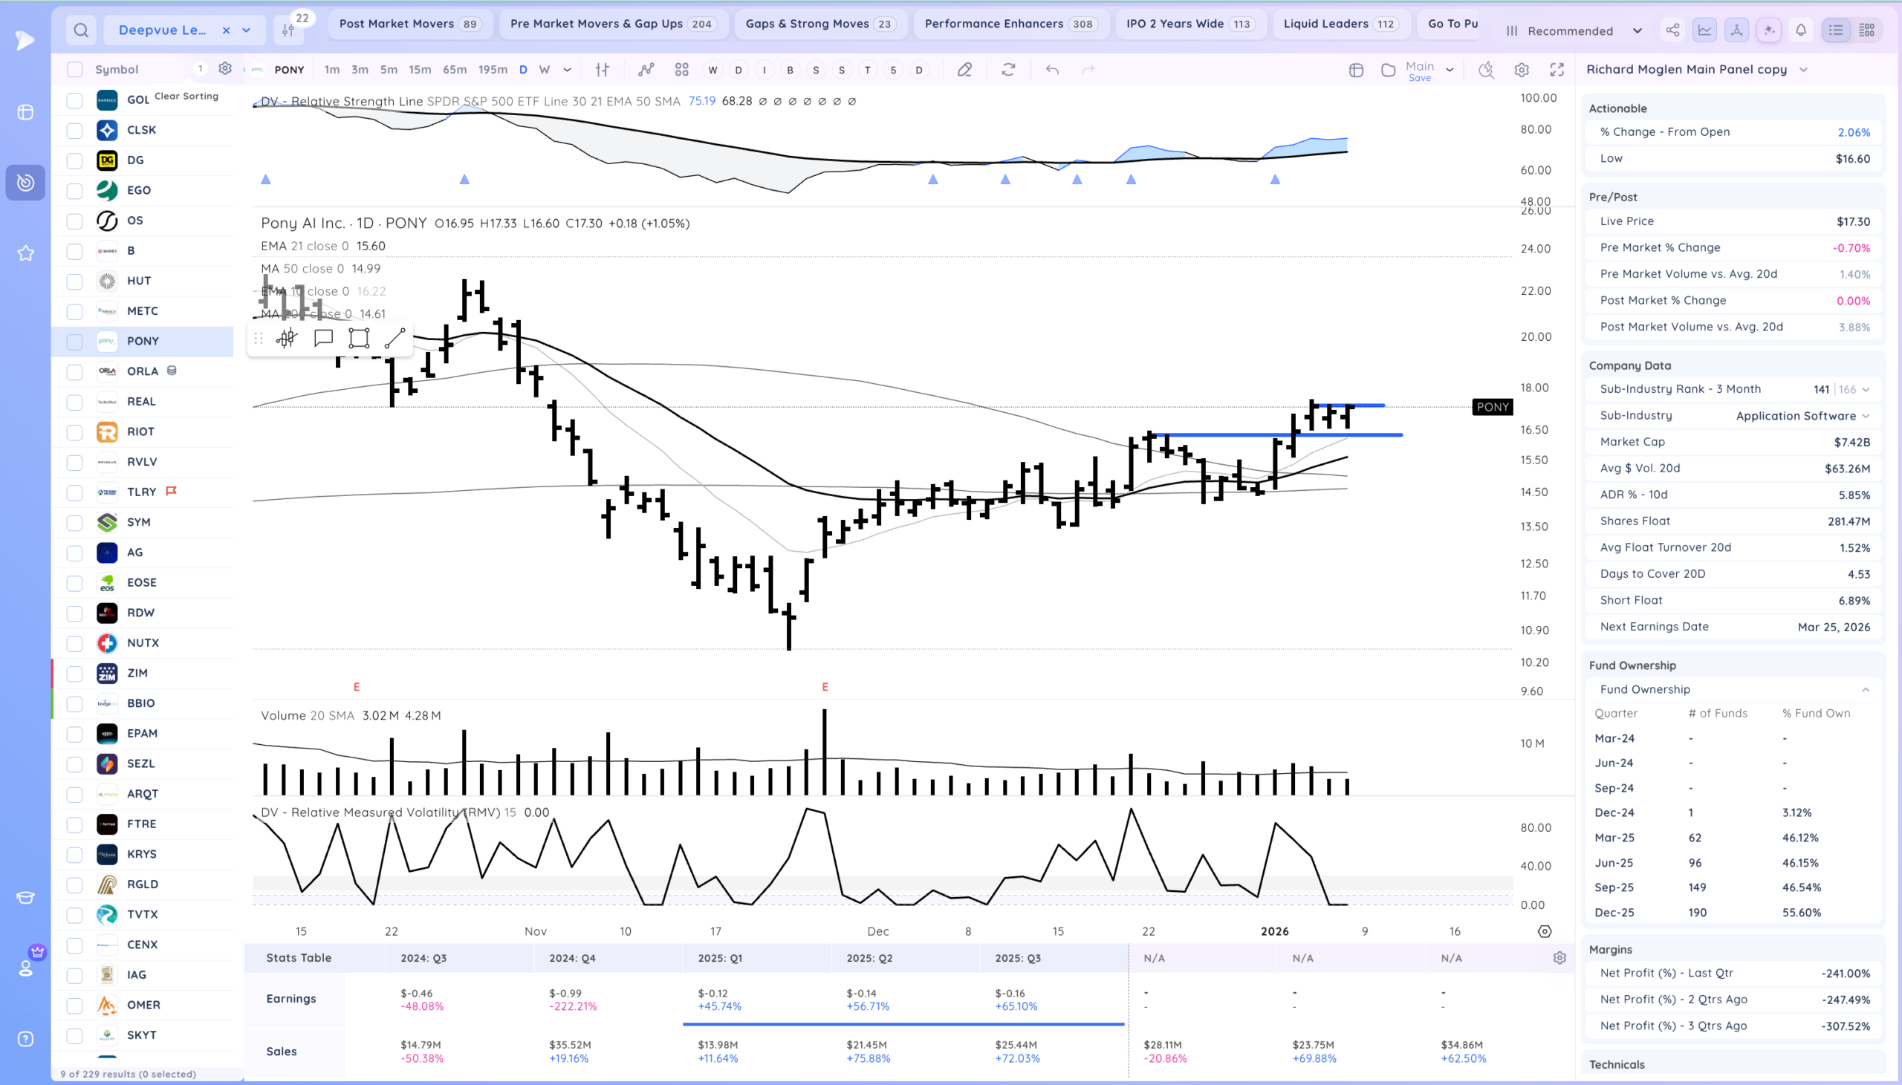This screenshot has width=1902, height=1085.
Task: Click the fullscreen chart icon
Action: [1557, 69]
